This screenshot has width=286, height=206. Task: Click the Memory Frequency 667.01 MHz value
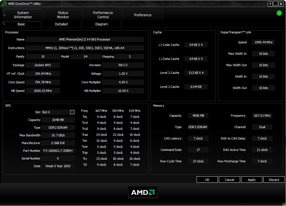point(262,116)
